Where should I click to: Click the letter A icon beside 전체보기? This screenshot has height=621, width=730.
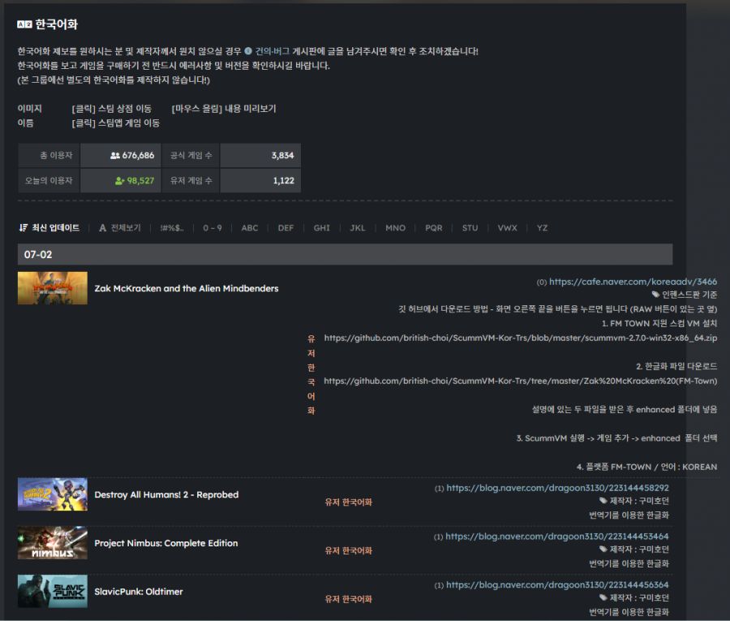coord(103,228)
